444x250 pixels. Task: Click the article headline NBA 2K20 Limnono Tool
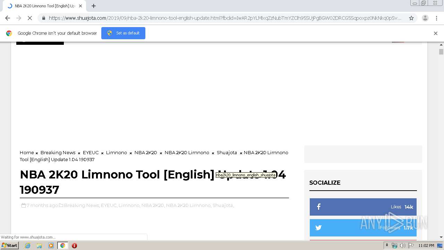(x=153, y=182)
